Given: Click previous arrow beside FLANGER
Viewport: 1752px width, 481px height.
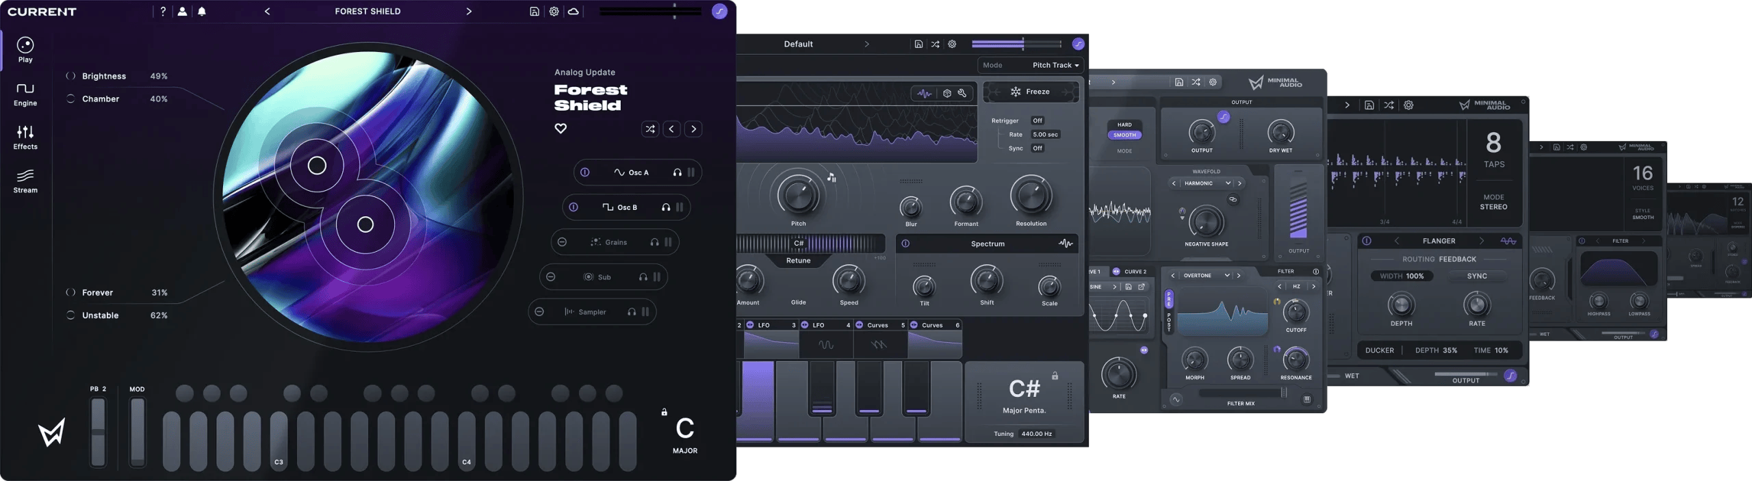Looking at the screenshot, I should [1397, 241].
